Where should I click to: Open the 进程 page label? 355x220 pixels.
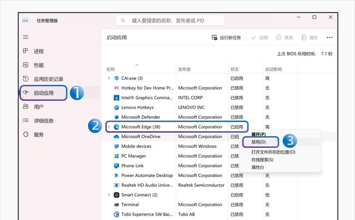click(x=39, y=51)
